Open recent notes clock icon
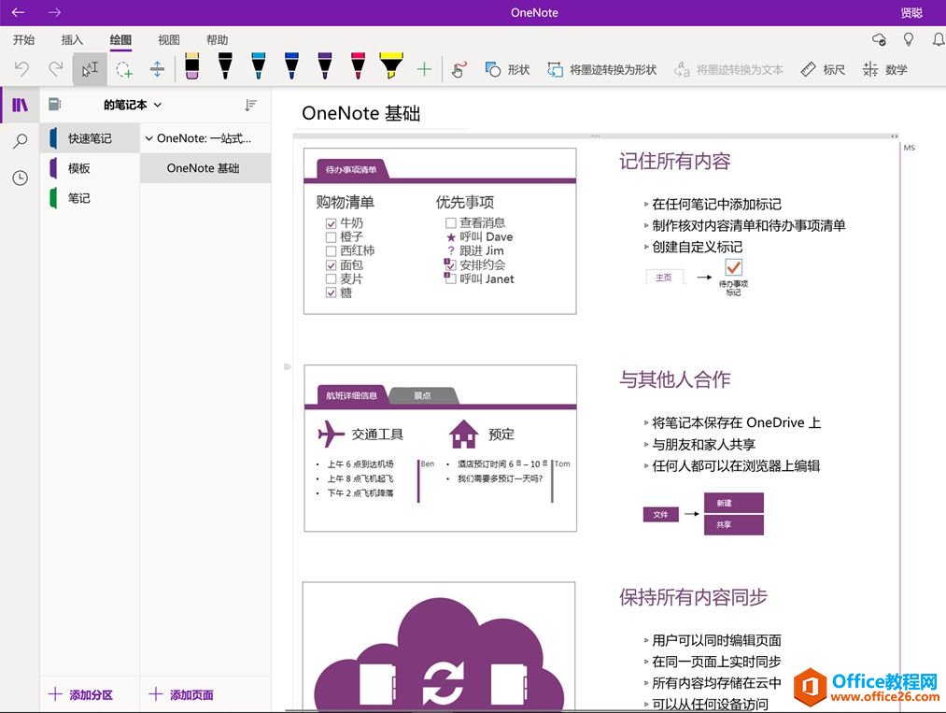946x713 pixels. click(x=20, y=178)
